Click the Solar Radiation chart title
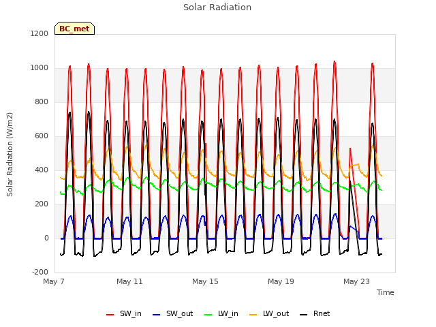 pos(217,7)
